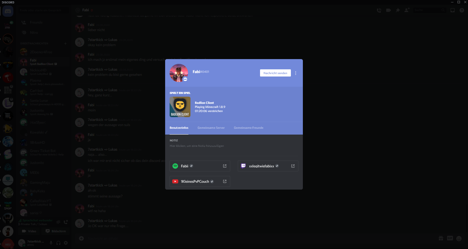Open direct message with GamingMaju
468x249 pixels.
(45, 182)
